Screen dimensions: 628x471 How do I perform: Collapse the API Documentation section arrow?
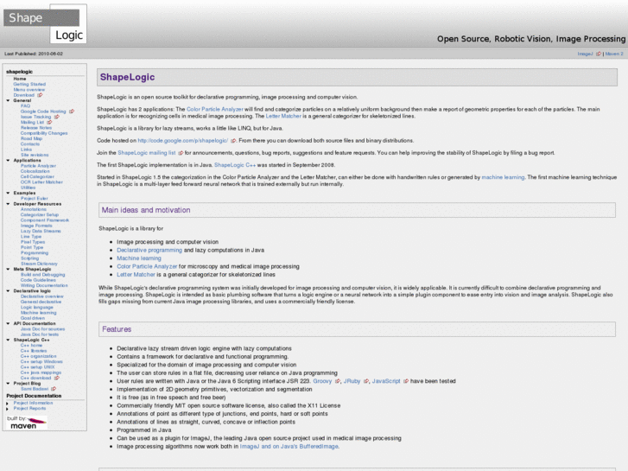click(x=8, y=323)
